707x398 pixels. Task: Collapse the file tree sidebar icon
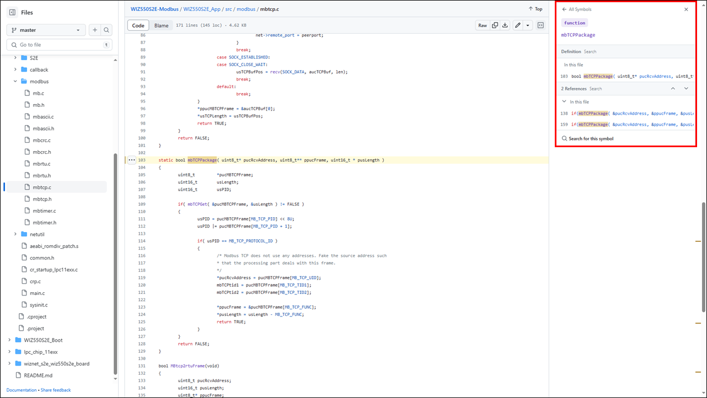pos(12,12)
